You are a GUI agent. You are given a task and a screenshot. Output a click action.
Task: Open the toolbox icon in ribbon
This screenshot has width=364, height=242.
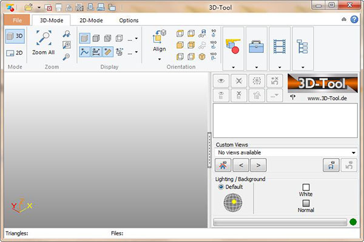256,46
